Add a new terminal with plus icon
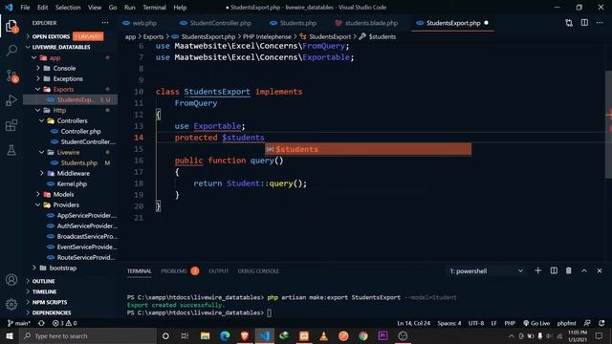 (537, 270)
